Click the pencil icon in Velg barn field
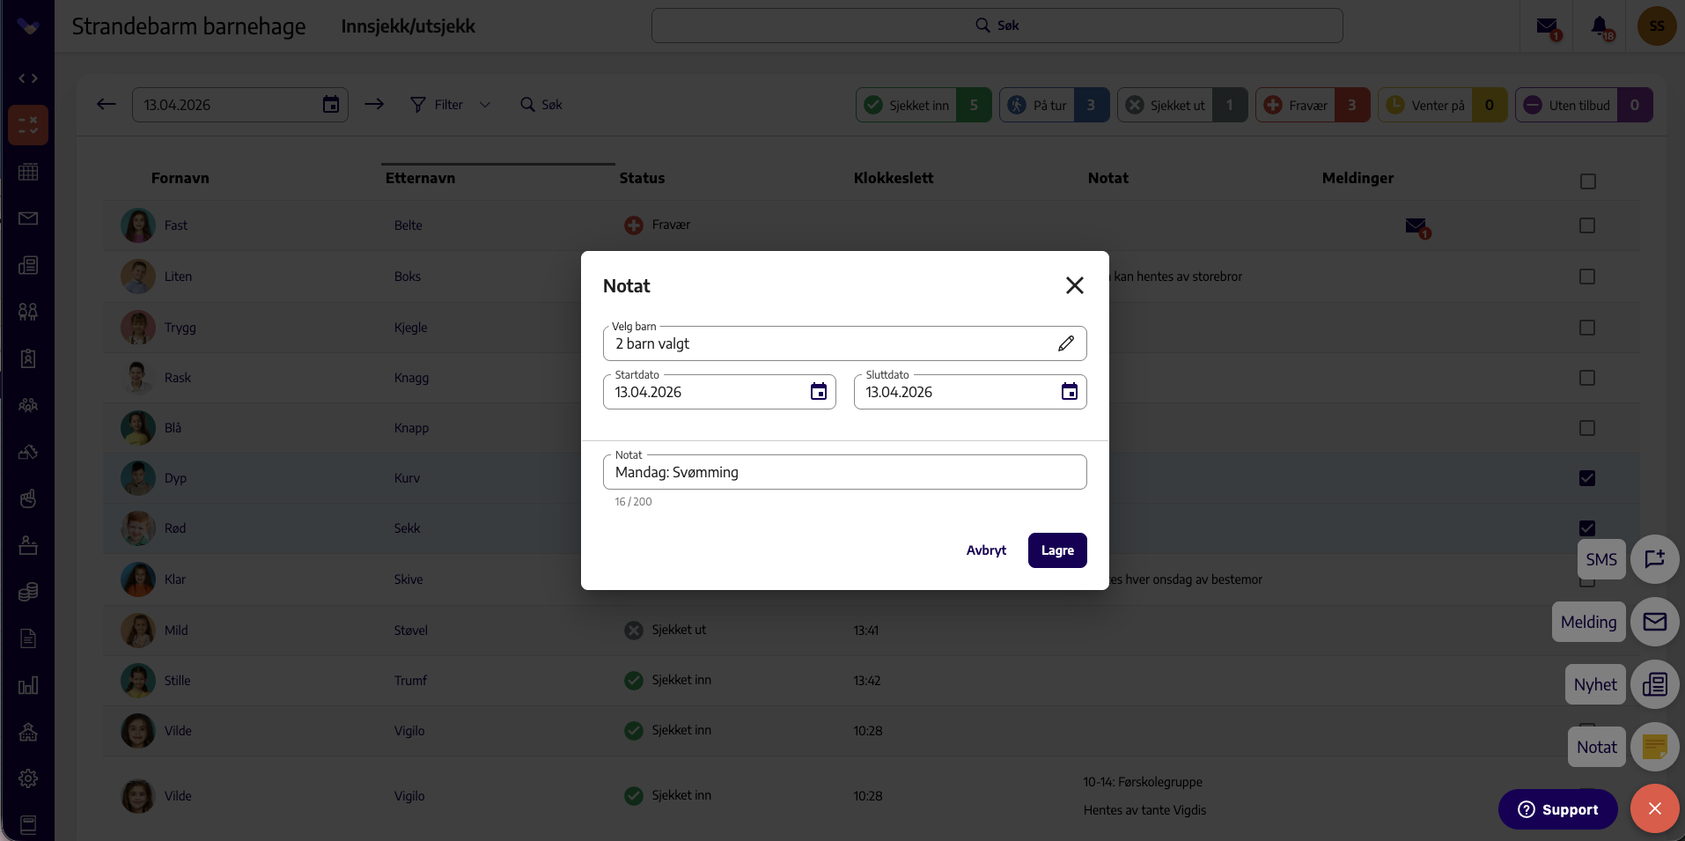The height and width of the screenshot is (841, 1685). click(1065, 343)
